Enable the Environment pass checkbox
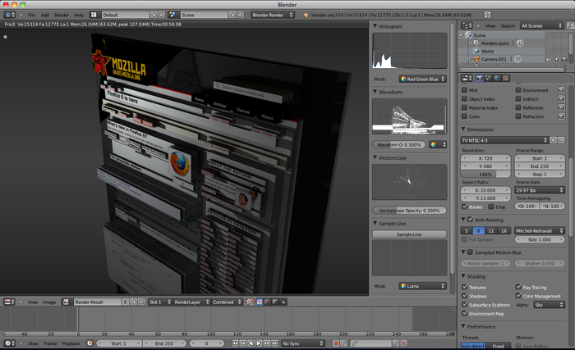Viewport: 575px width, 350px height. coord(518,90)
